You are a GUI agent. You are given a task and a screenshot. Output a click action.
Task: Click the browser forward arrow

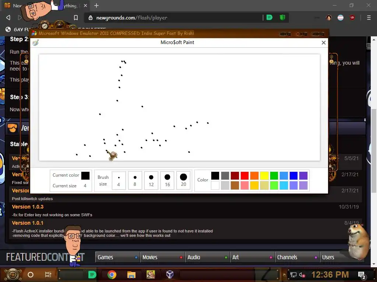tap(20, 18)
